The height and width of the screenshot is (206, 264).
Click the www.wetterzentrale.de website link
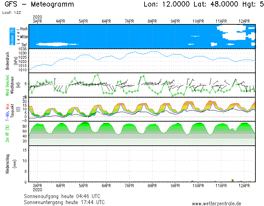pyautogui.click(x=216, y=203)
